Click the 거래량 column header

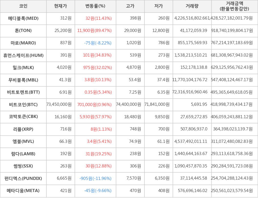(x=192, y=6)
